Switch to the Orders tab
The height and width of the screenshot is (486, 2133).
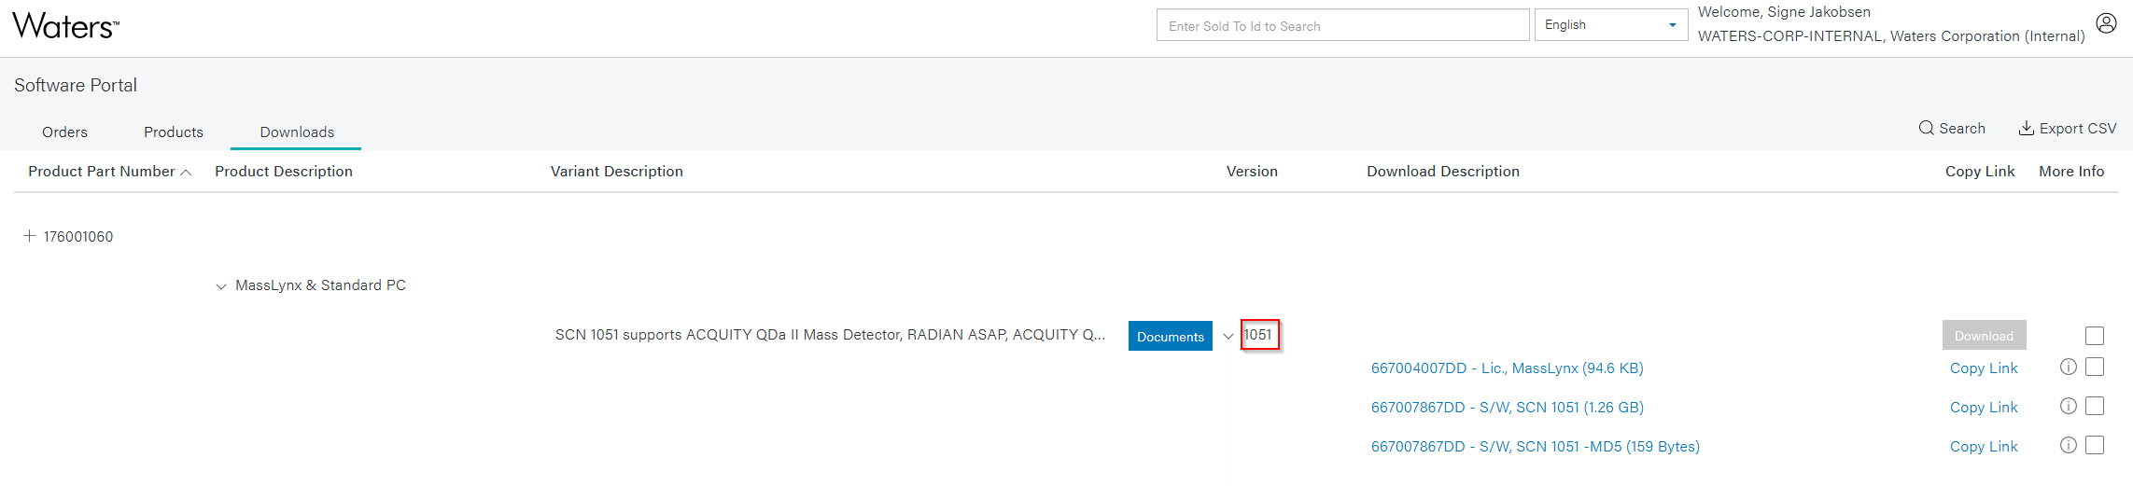click(x=64, y=132)
